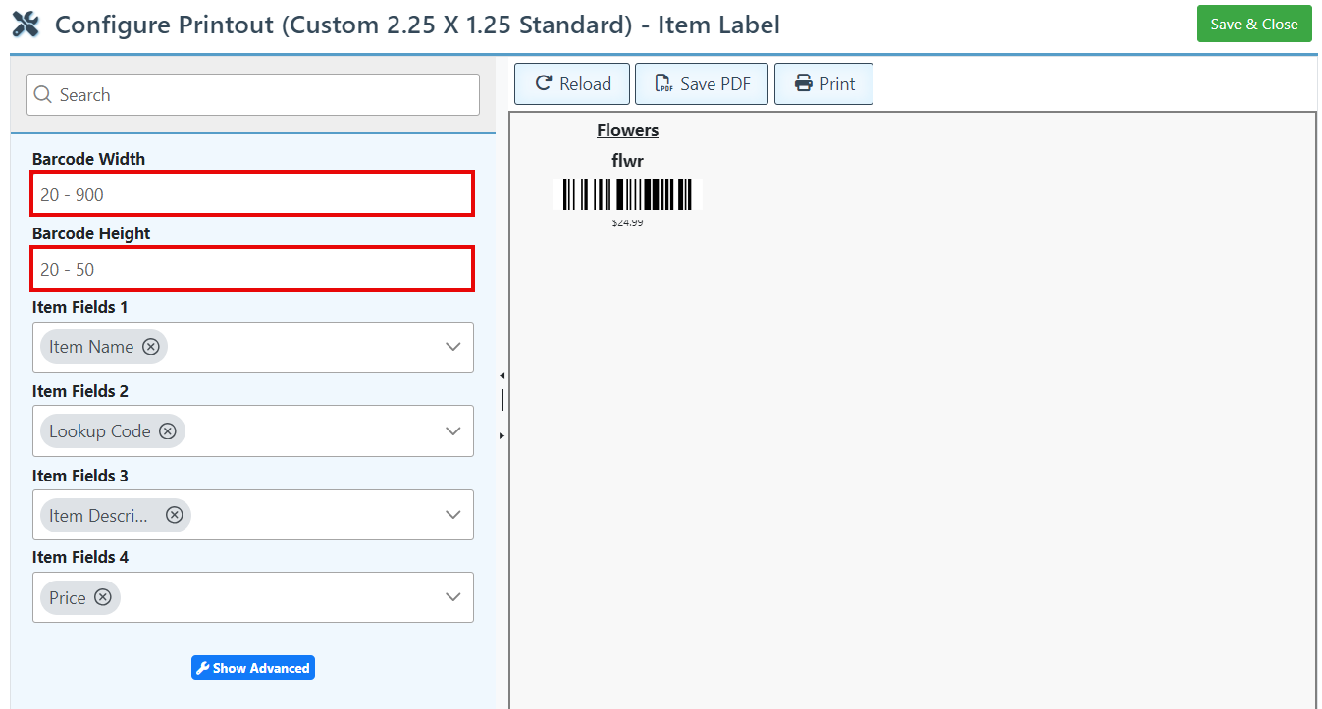The image size is (1322, 709).
Task: Click the Save & Close button
Action: (x=1253, y=25)
